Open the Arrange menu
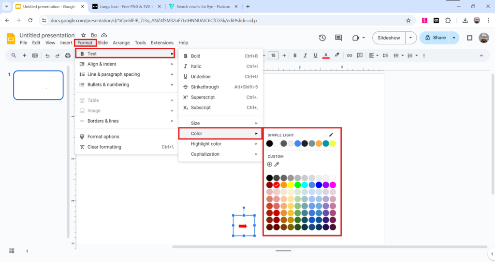495x262 pixels. pyautogui.click(x=121, y=42)
